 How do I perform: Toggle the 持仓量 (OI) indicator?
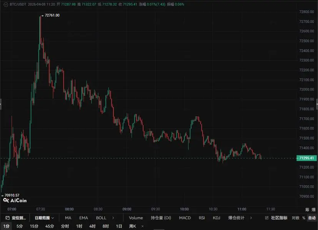click(x=161, y=218)
